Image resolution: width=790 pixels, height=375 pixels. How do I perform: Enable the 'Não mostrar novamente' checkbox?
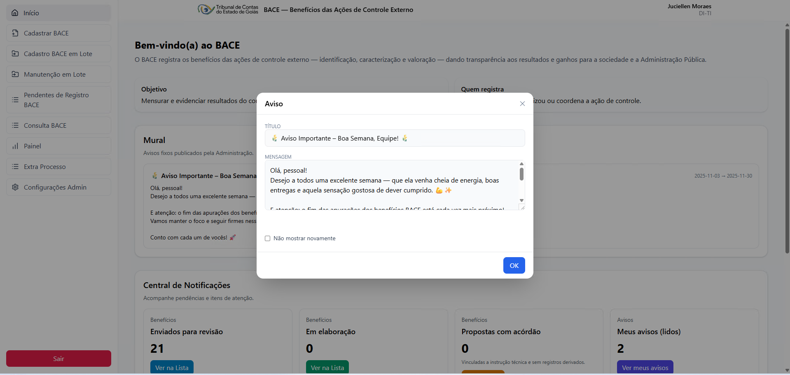[x=268, y=239]
